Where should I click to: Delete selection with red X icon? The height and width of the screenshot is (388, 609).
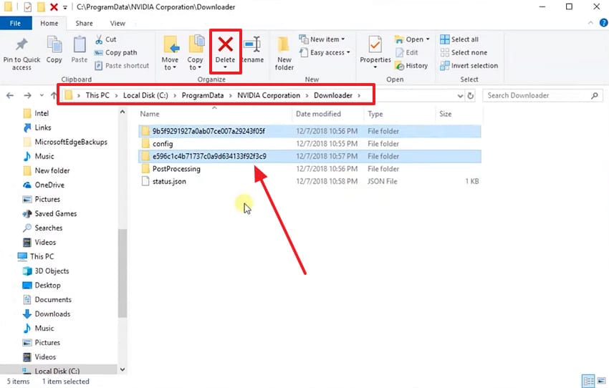(x=225, y=44)
